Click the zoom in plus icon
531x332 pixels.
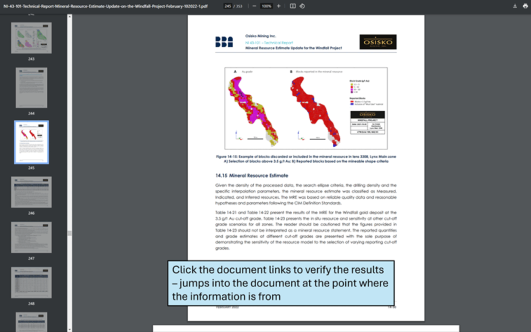tap(279, 6)
